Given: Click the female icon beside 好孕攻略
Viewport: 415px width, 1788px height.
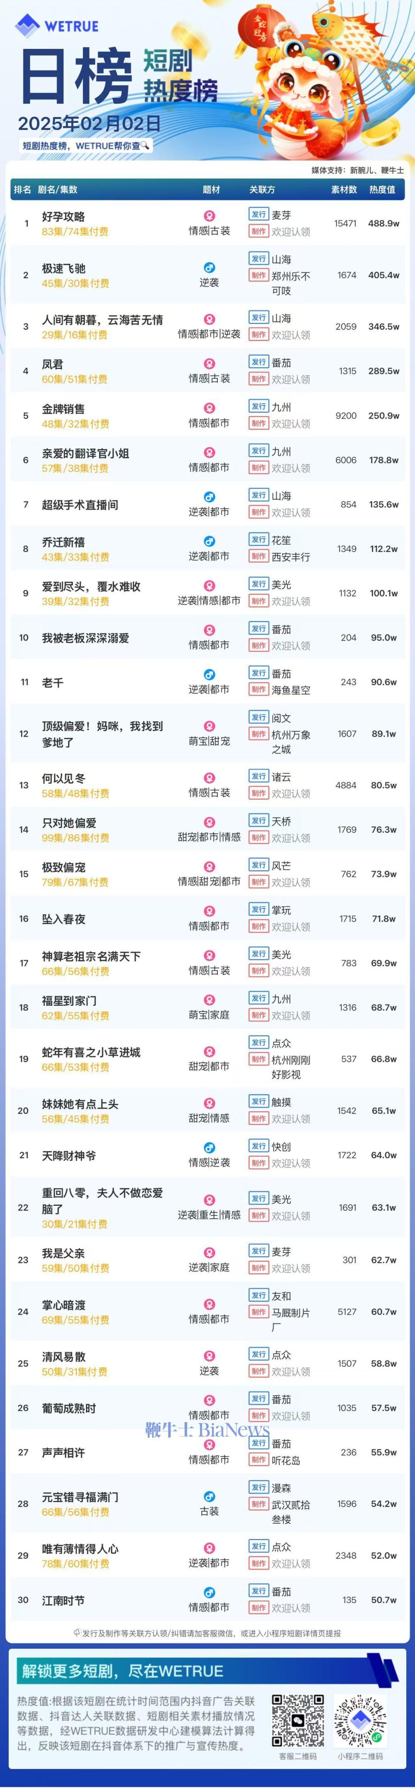Looking at the screenshot, I should point(209,216).
